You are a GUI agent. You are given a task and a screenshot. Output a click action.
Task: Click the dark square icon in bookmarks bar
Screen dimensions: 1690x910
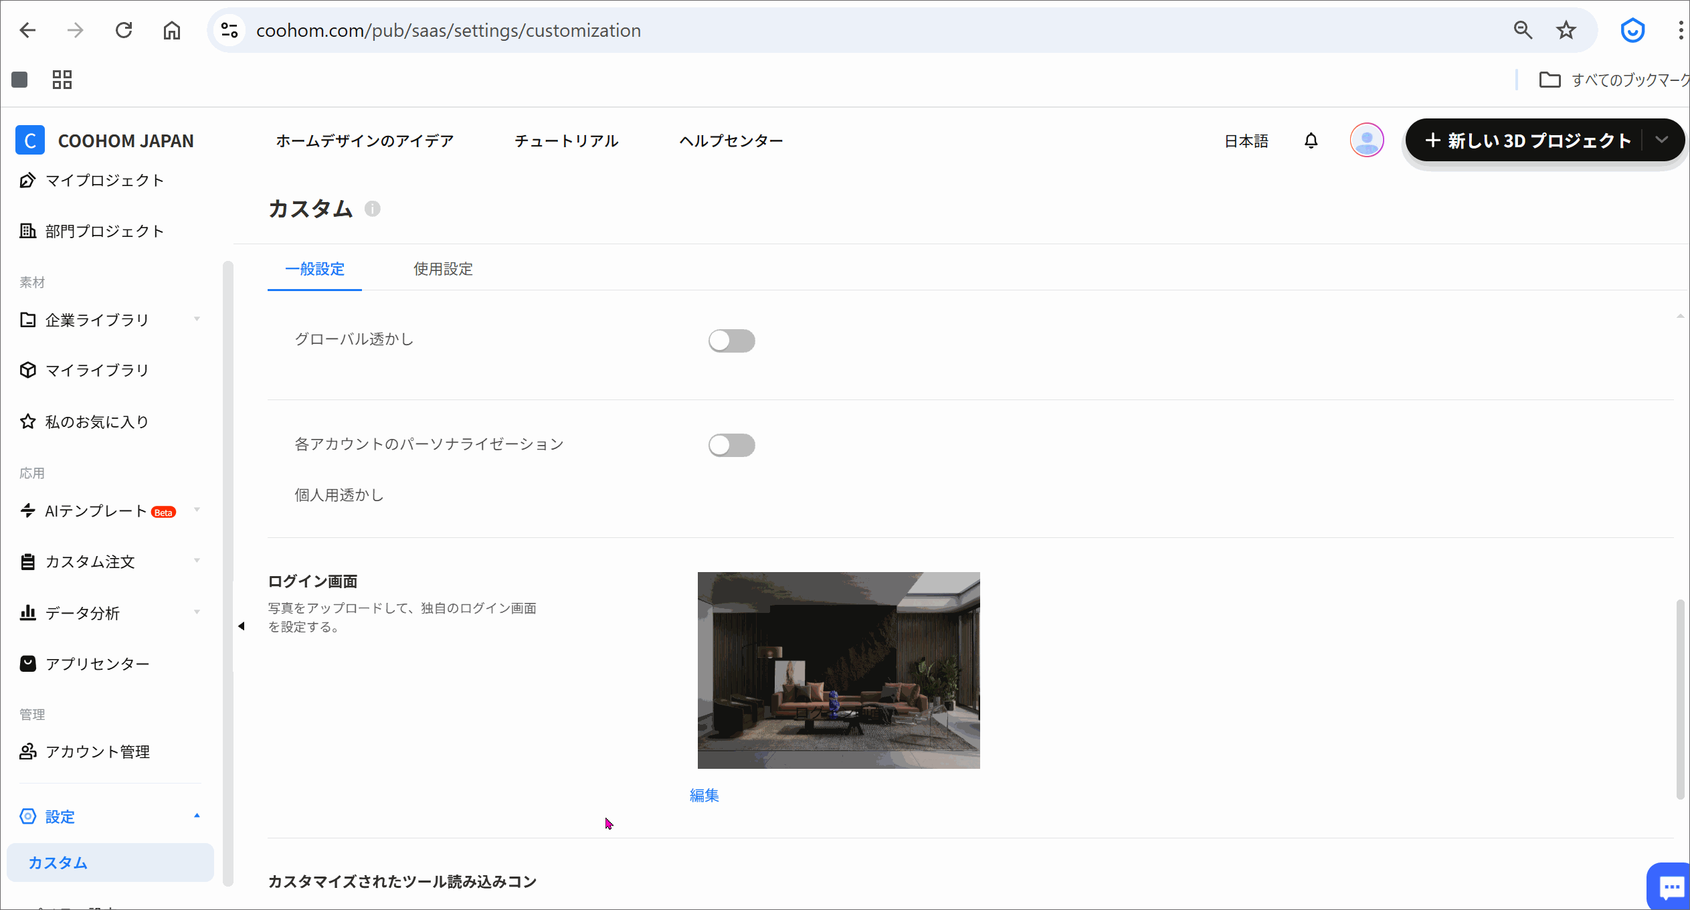(19, 80)
